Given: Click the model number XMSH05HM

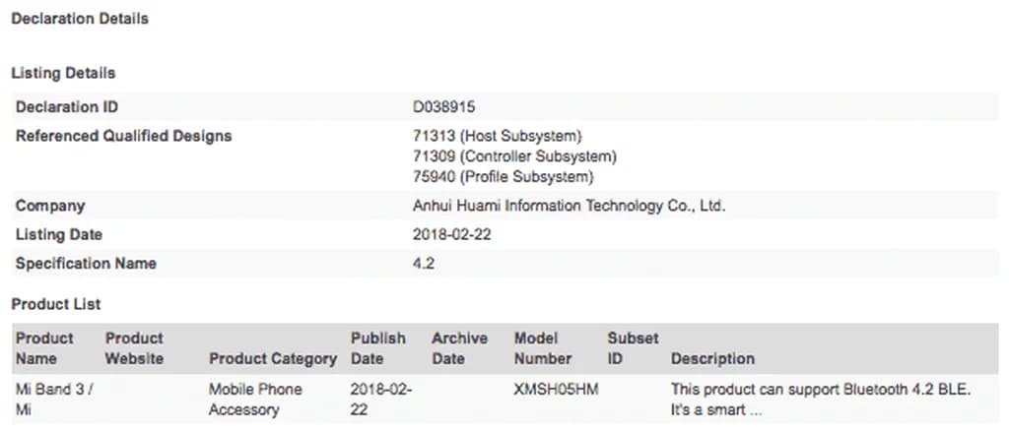Looking at the screenshot, I should pos(556,389).
